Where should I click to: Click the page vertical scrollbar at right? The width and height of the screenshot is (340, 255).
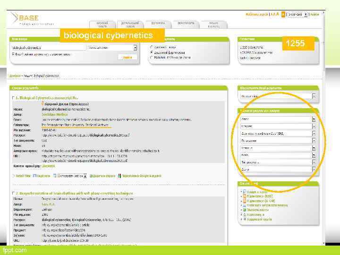[323, 128]
